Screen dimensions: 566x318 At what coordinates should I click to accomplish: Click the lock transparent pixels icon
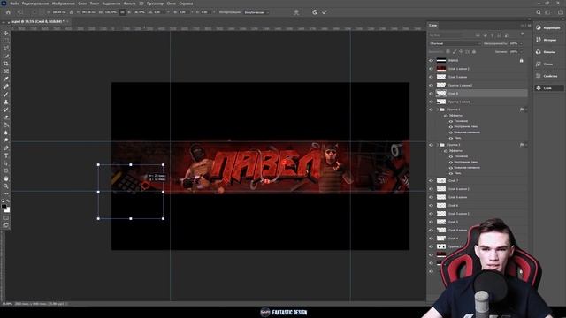447,52
